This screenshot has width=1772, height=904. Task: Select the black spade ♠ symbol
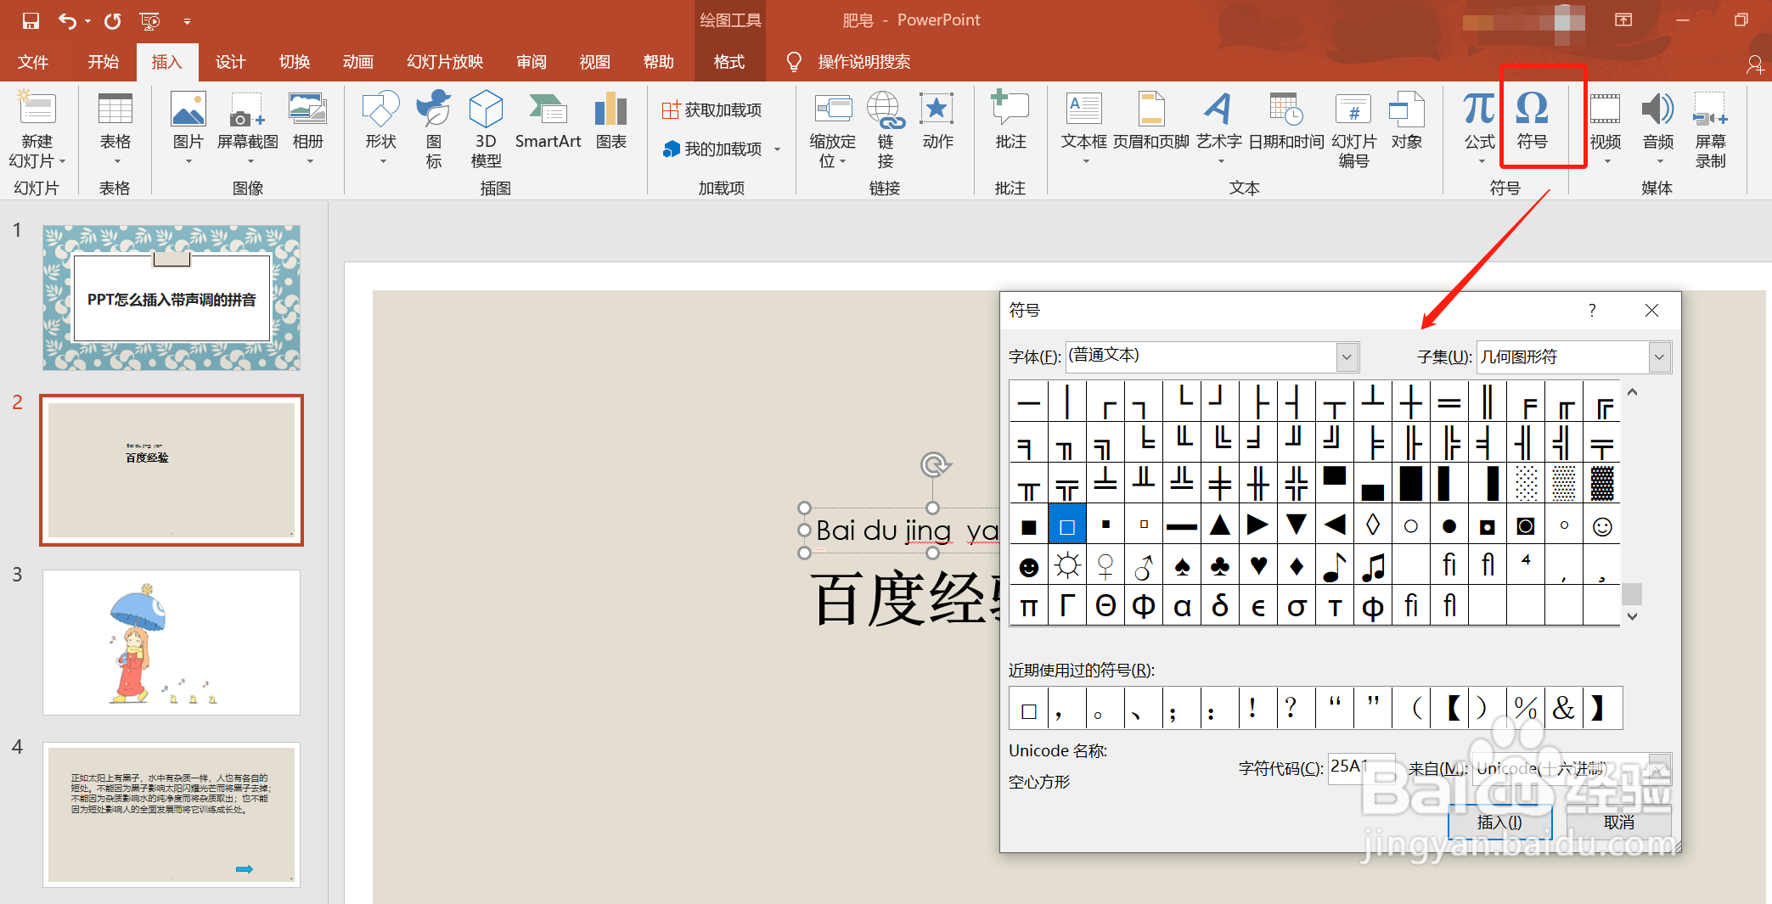tap(1182, 566)
